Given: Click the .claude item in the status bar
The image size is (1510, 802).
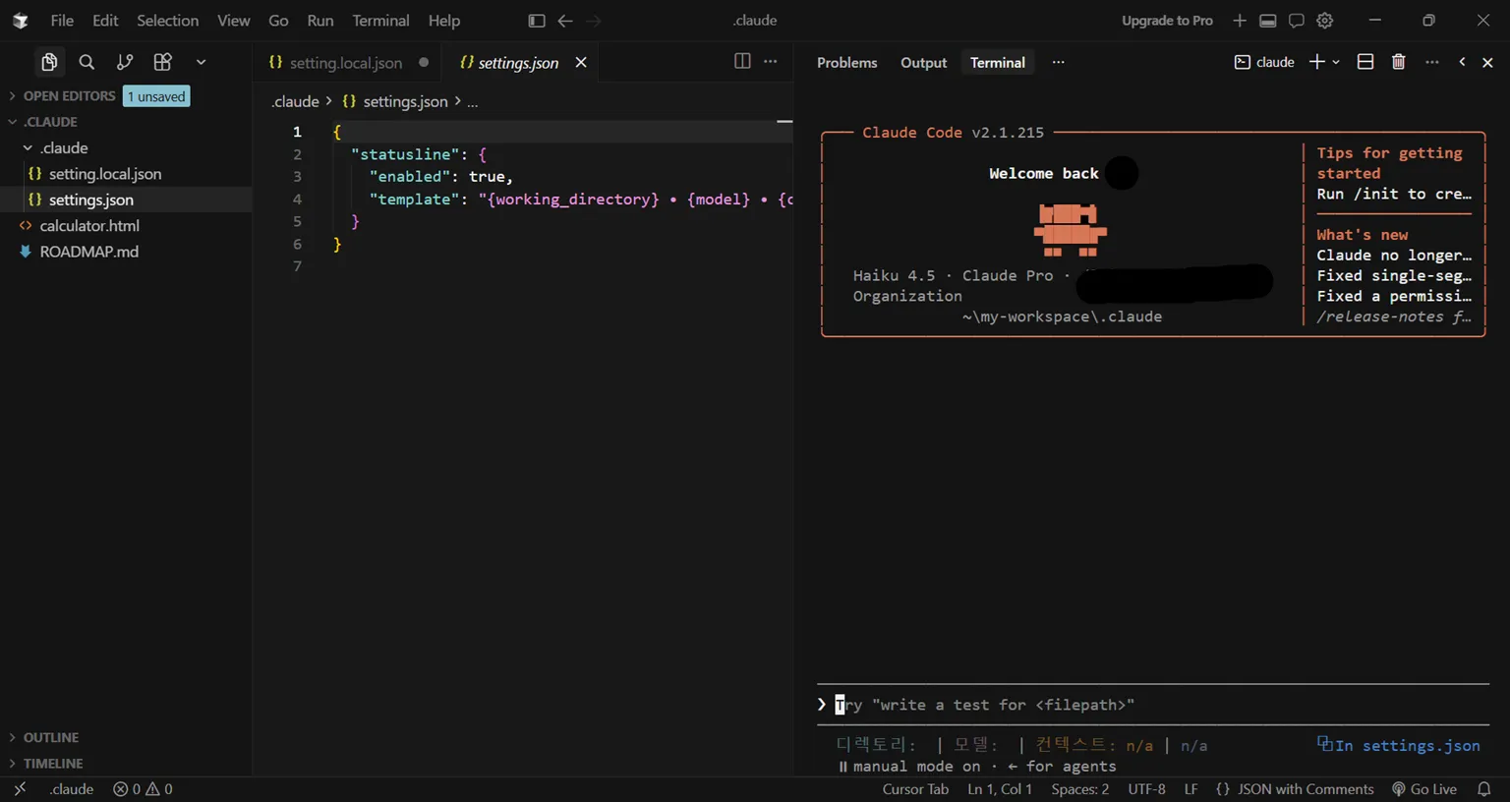Looking at the screenshot, I should click(x=72, y=789).
